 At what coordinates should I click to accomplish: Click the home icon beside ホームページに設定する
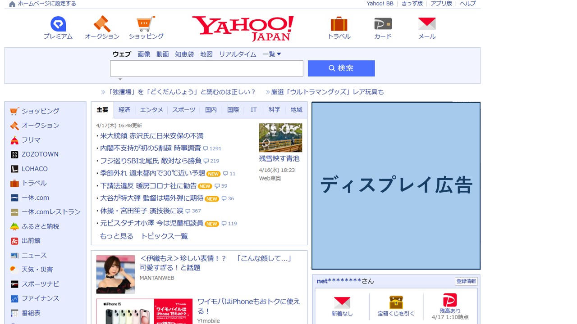(x=12, y=4)
